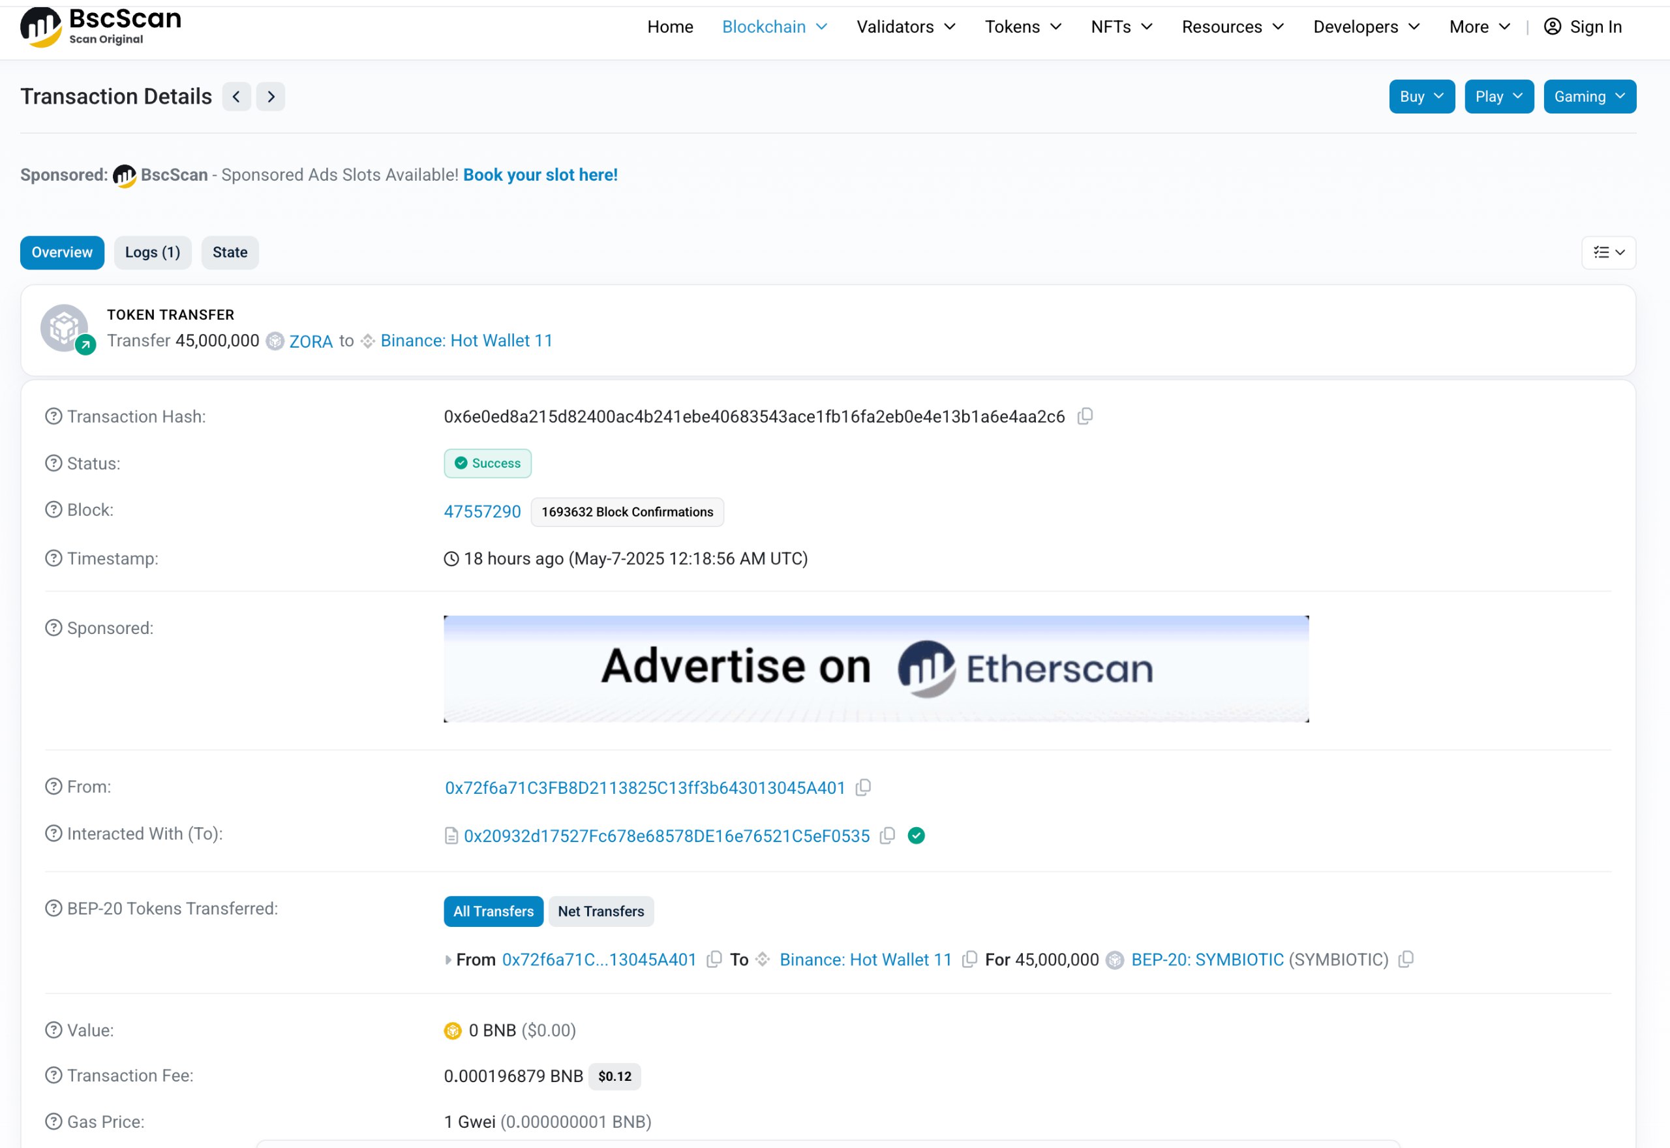Go to next transaction arrow
This screenshot has height=1148, width=1670.
coord(271,97)
